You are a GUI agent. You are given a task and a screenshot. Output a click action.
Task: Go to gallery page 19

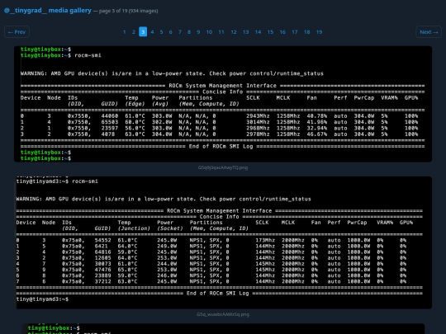click(319, 32)
